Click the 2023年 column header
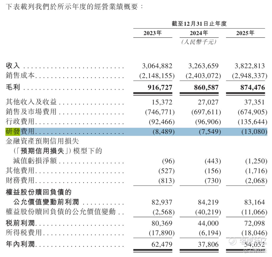This screenshot has width=272, height=257. [152, 33]
